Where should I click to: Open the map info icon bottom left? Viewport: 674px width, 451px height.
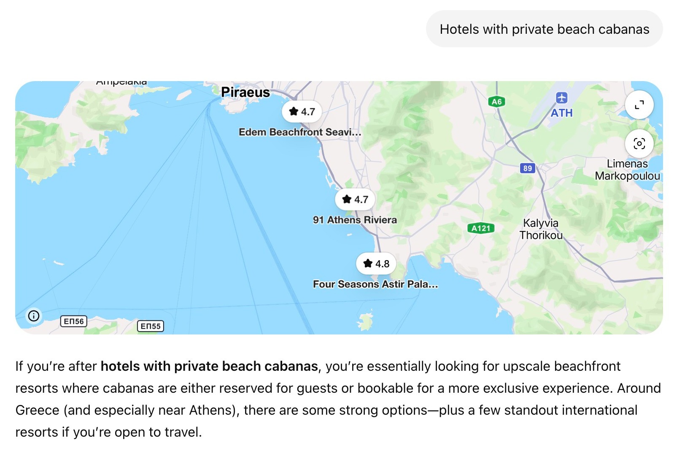coord(34,315)
